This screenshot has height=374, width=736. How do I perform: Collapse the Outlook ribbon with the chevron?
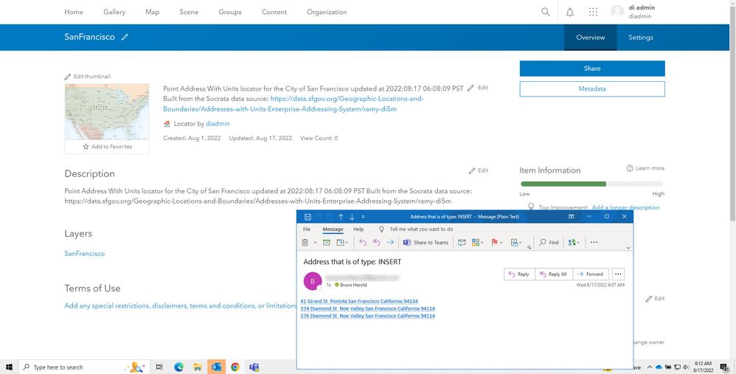[x=628, y=248]
